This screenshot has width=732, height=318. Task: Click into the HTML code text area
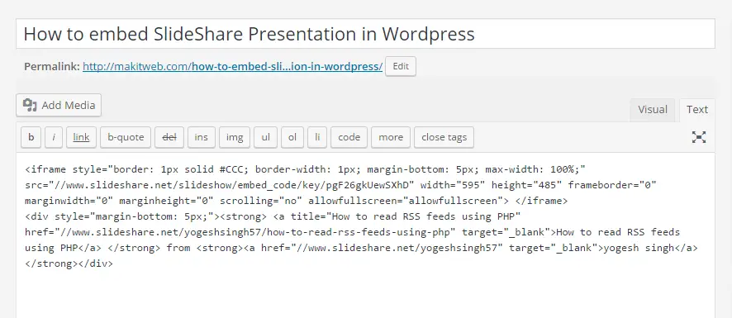(x=365, y=235)
